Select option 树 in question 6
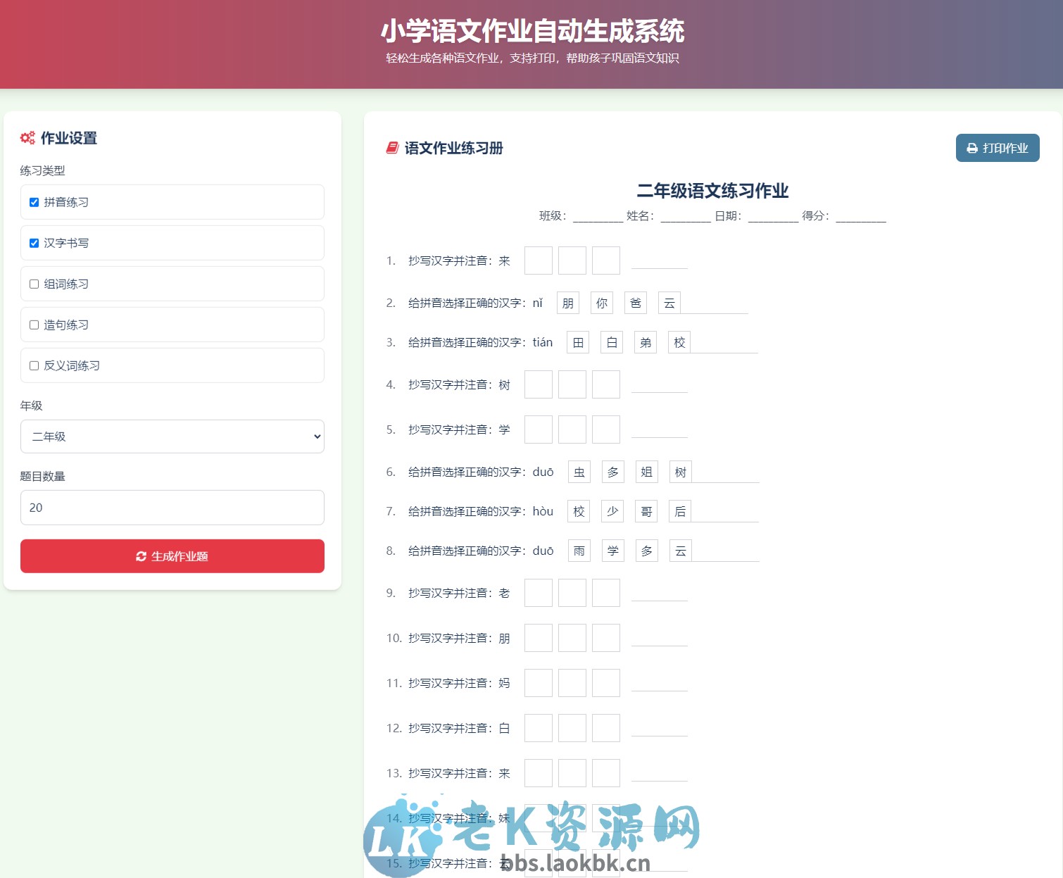Screen dimensions: 1063x878 tap(681, 472)
